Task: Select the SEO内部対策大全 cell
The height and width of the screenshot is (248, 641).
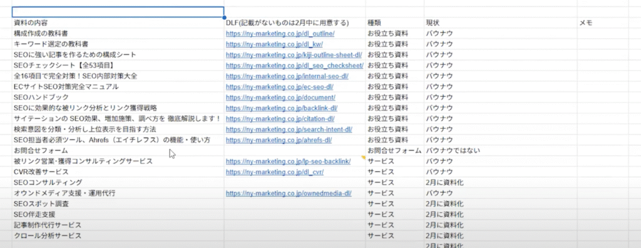Action: pos(118,76)
